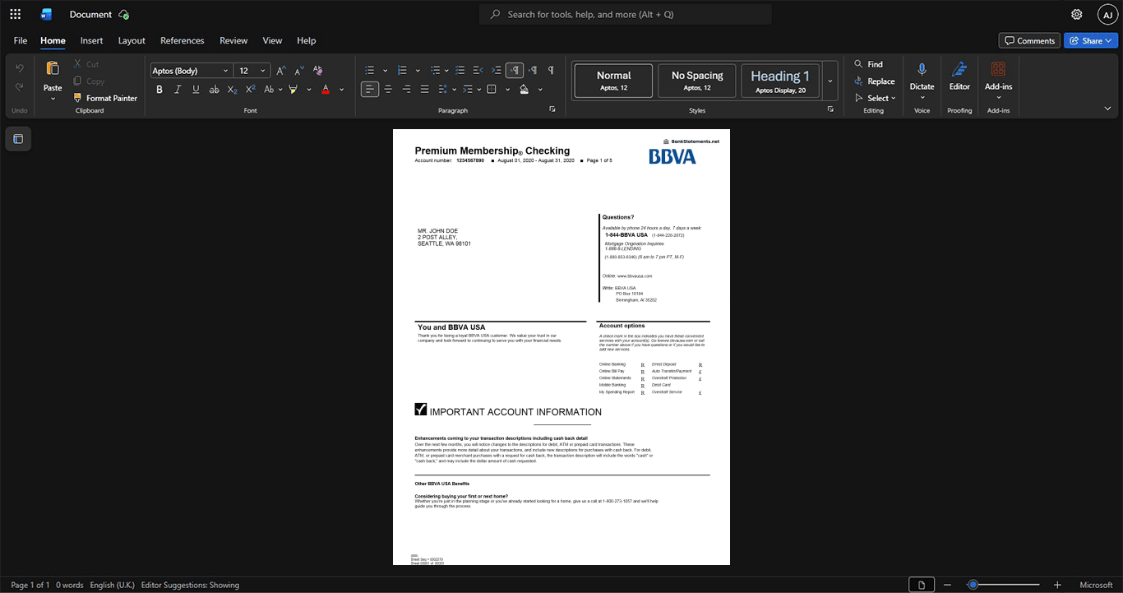Open the Review tab
The height and width of the screenshot is (593, 1123).
click(233, 40)
